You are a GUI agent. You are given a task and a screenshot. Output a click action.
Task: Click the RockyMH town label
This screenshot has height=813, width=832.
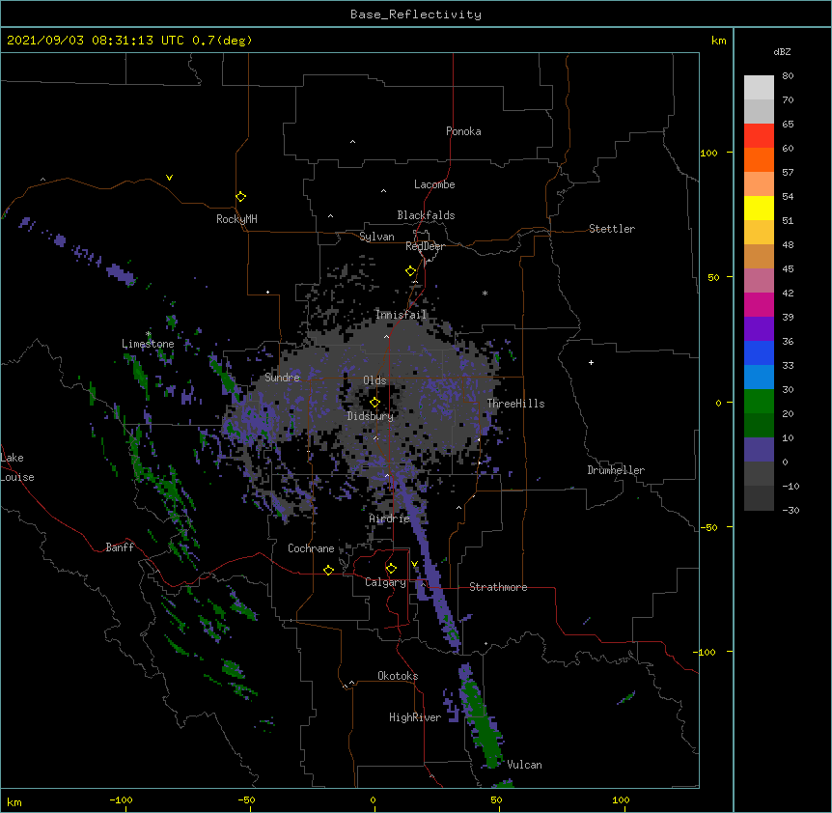coord(236,219)
